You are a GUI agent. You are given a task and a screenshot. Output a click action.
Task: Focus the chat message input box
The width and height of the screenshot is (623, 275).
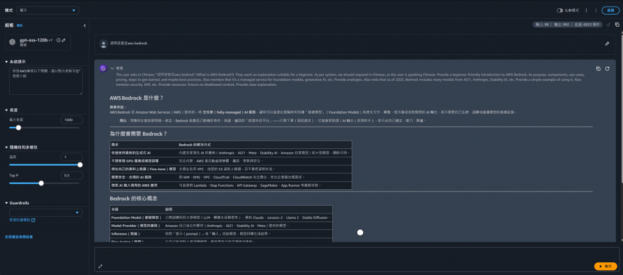pyautogui.click(x=357, y=259)
